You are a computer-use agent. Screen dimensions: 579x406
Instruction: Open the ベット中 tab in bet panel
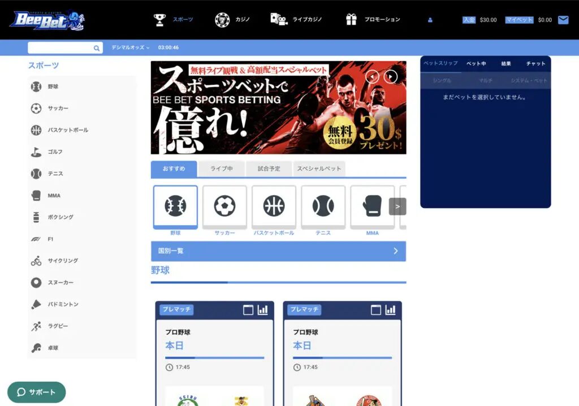point(476,63)
